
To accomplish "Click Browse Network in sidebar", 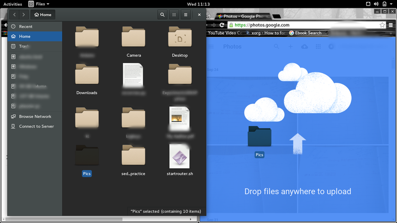I will (35, 117).
